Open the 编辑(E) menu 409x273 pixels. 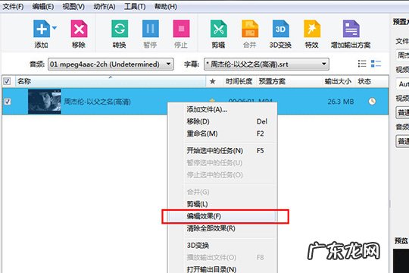tap(43, 6)
